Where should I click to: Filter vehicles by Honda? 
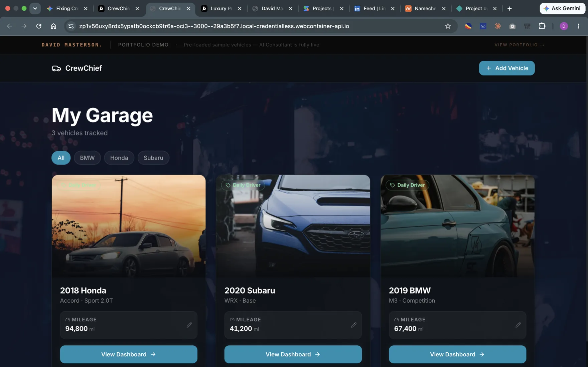(x=119, y=158)
